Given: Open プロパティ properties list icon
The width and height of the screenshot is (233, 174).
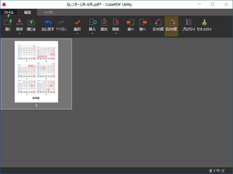Looking at the screenshot, I should pyautogui.click(x=189, y=22).
